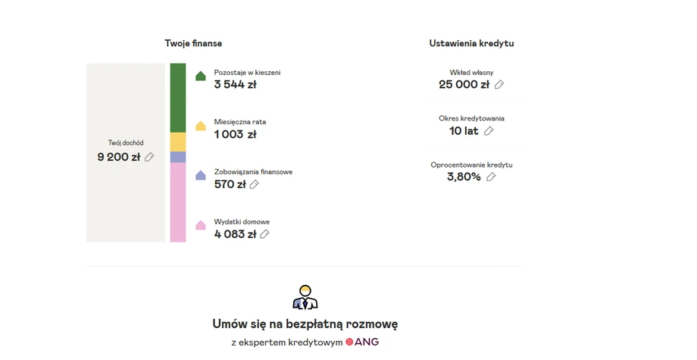Click the ANG logo
Image resolution: width=697 pixels, height=360 pixels.
[x=362, y=342]
